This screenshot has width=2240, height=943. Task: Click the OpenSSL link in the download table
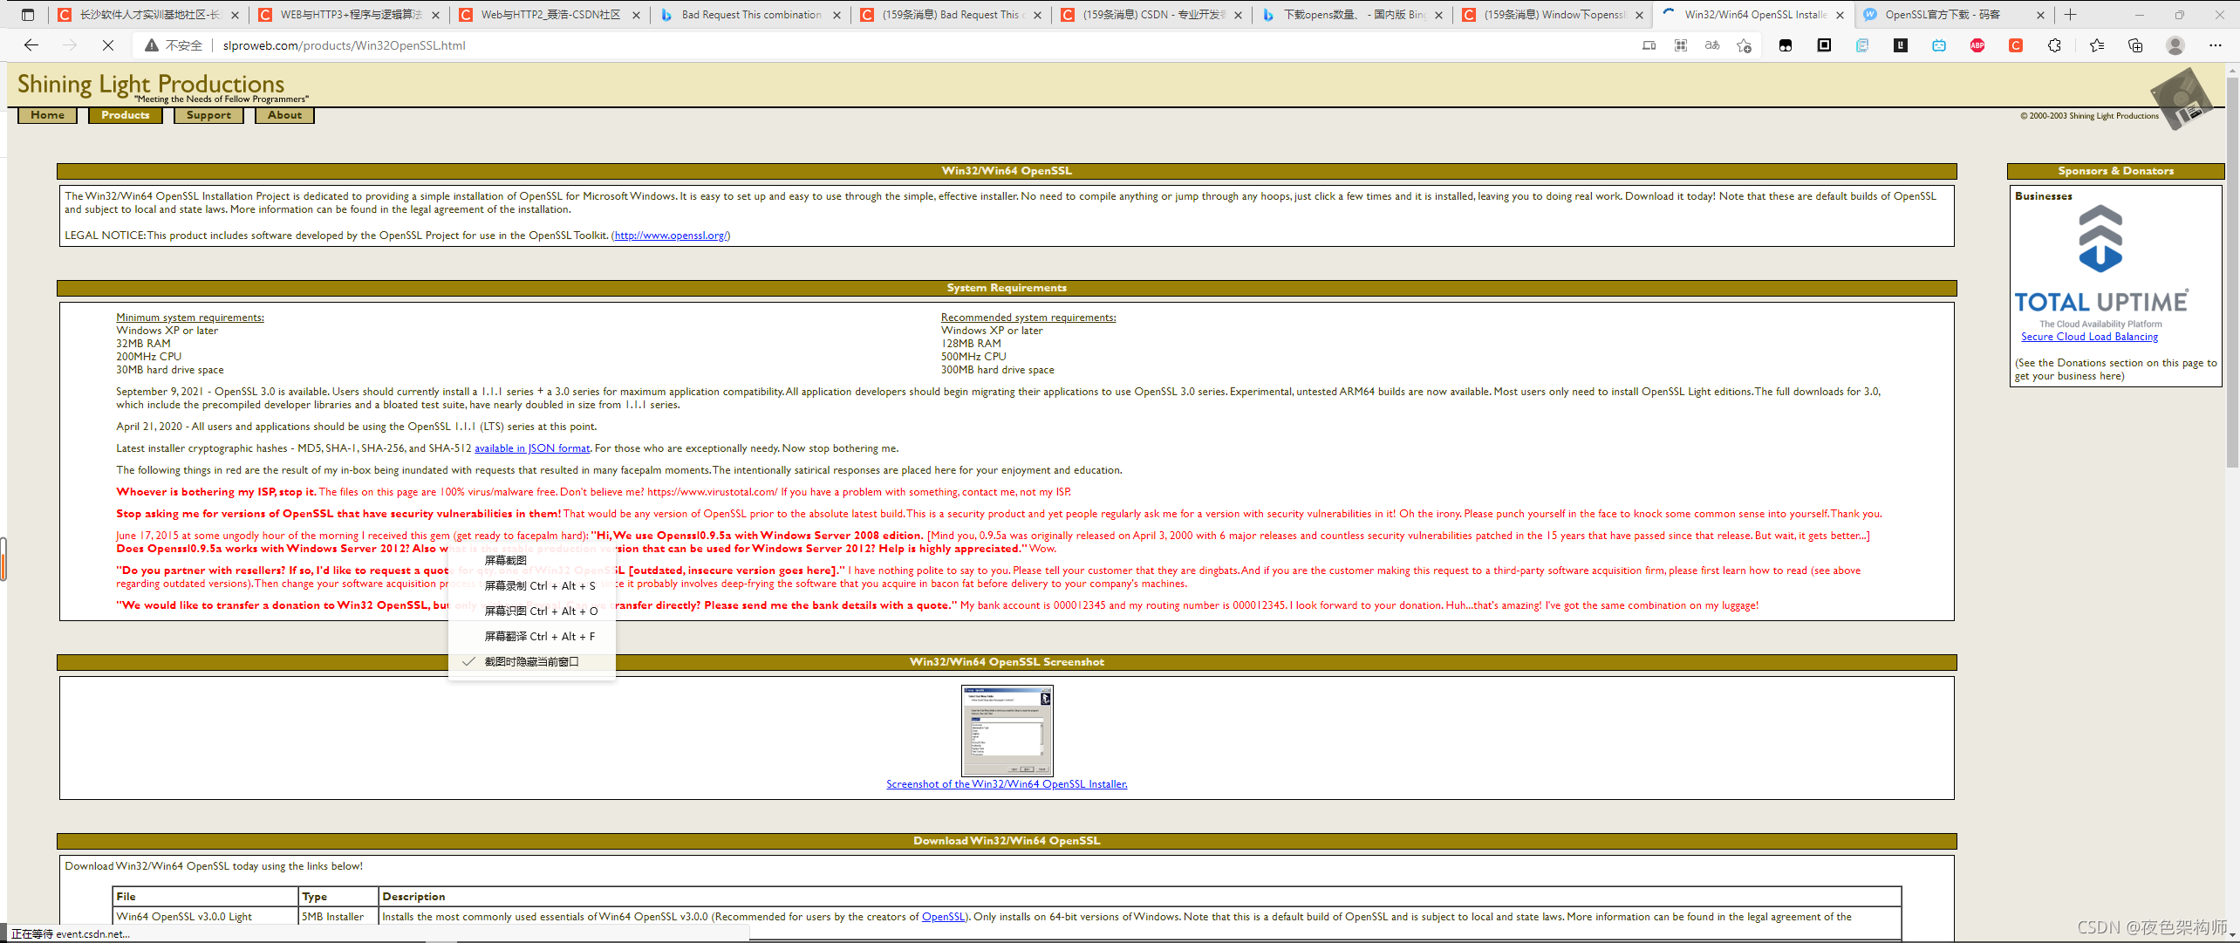point(943,917)
